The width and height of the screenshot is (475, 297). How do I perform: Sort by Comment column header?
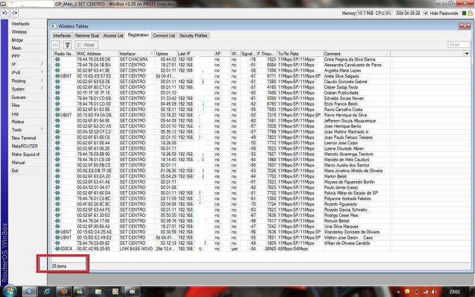(357, 53)
